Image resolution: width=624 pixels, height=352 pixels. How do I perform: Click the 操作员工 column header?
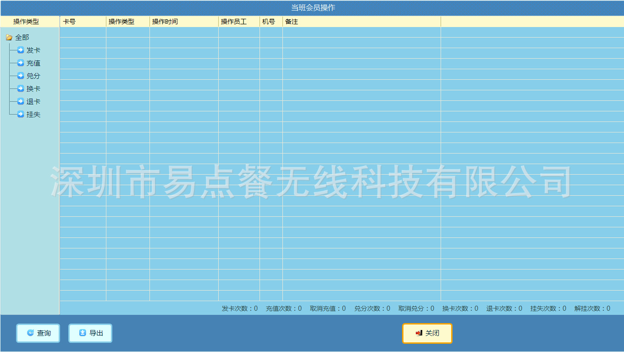click(239, 22)
